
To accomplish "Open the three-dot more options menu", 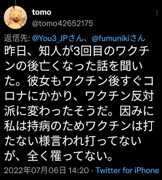I will pyautogui.click(x=157, y=13).
